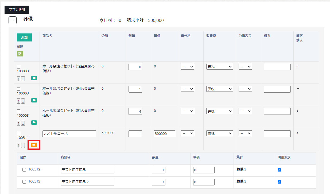Screen dimensions: 330x194
Task: Move テスト用コース row up with arrow
Action: point(18,145)
